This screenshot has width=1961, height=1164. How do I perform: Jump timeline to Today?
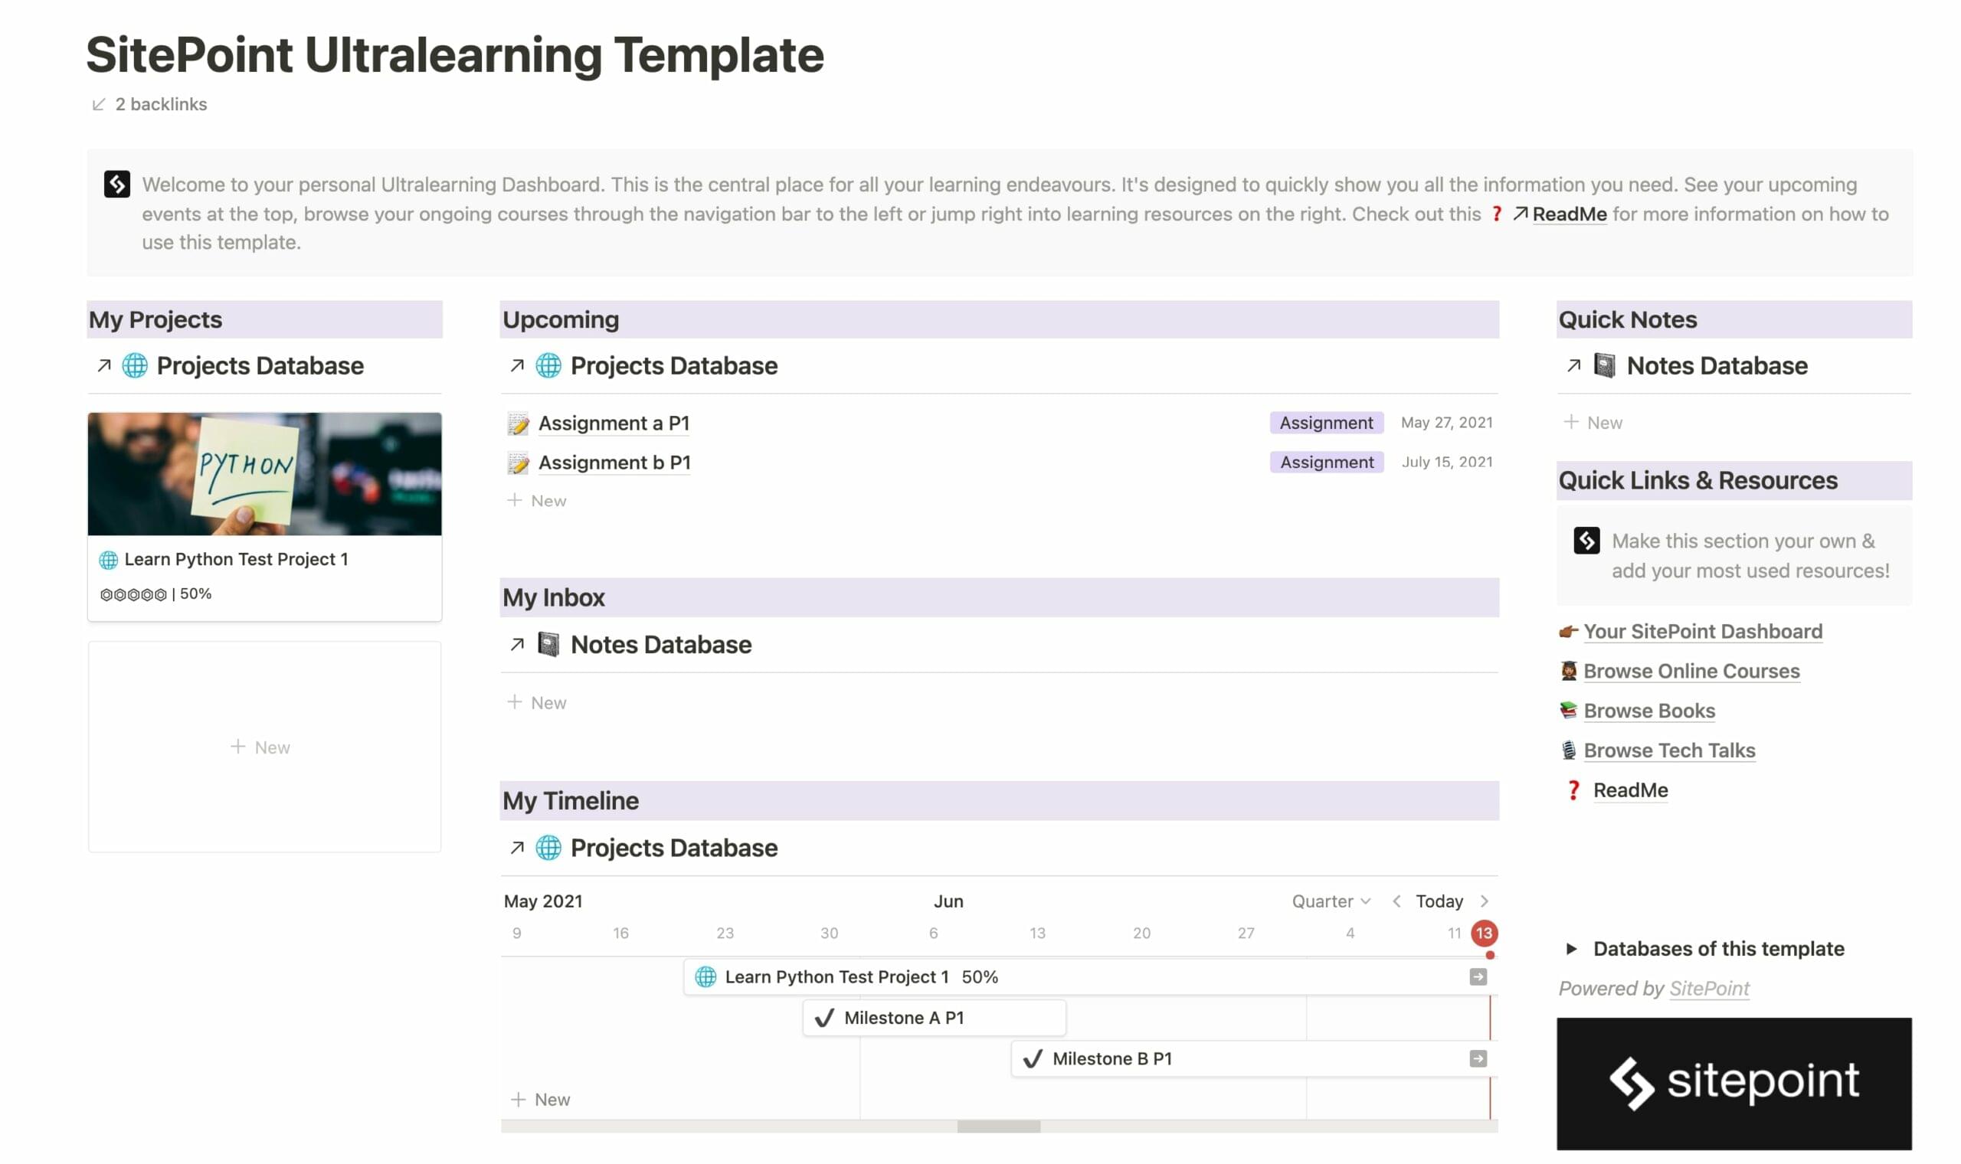tap(1439, 901)
